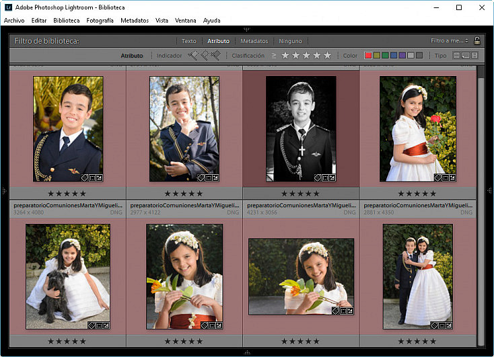This screenshot has width=494, height=357.
Task: Click virtual copy corner icon on B&W photo
Action: pyautogui.click(x=270, y=178)
